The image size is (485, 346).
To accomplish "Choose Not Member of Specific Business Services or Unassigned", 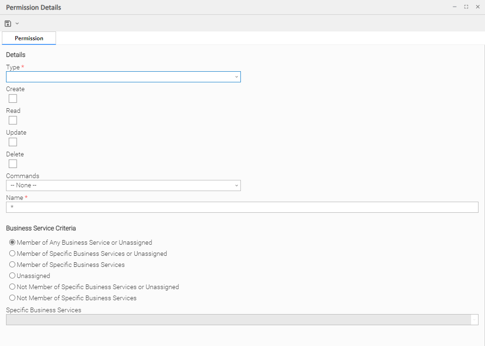I will (x=13, y=287).
